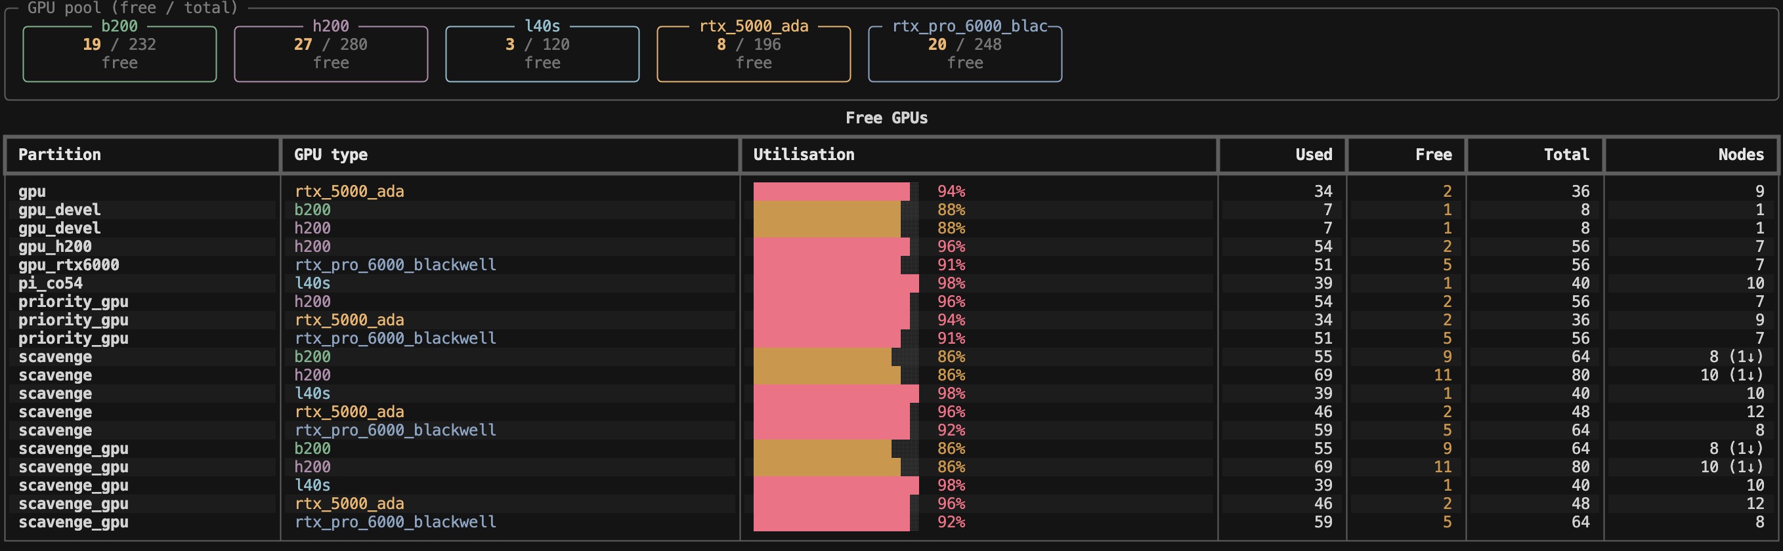Click the '19' free count in b200 card
Image resolution: width=1783 pixels, height=551 pixels.
[92, 45]
